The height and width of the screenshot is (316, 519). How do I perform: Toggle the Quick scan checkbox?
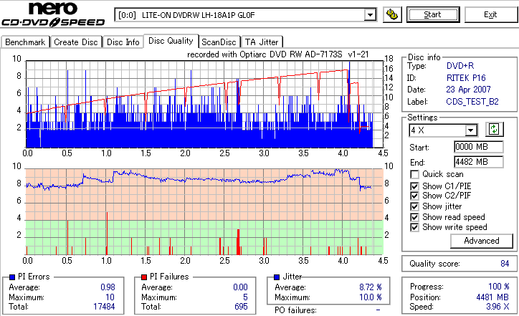click(414, 174)
